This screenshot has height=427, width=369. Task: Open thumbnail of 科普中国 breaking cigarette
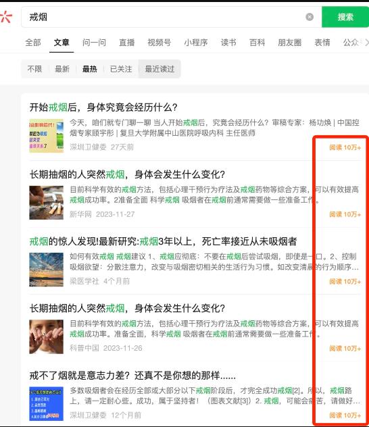click(47, 336)
